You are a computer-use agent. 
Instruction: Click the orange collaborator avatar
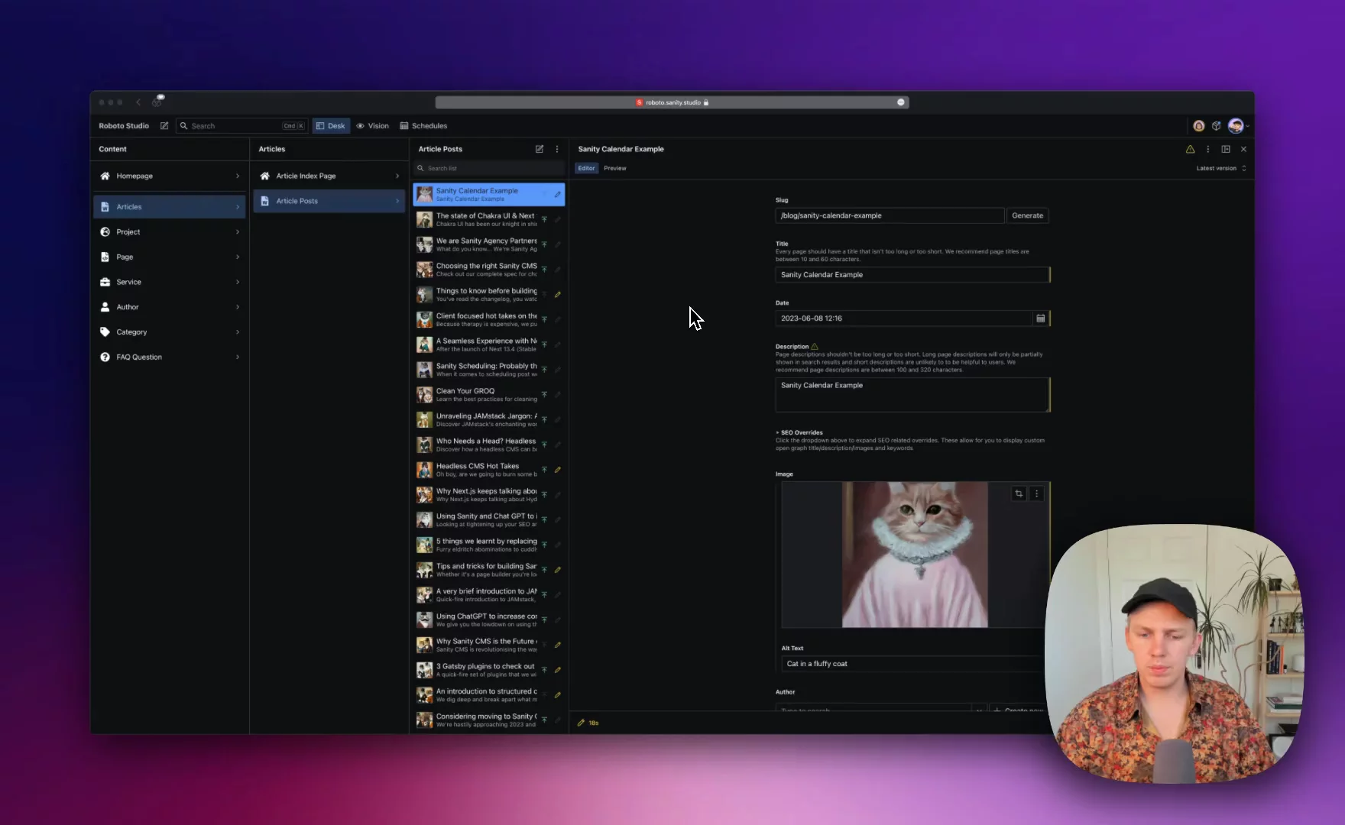pyautogui.click(x=1198, y=126)
